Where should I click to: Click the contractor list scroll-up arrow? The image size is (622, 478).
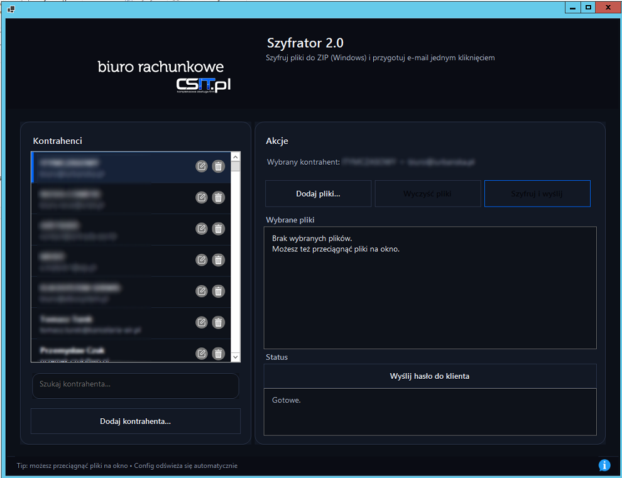point(235,157)
